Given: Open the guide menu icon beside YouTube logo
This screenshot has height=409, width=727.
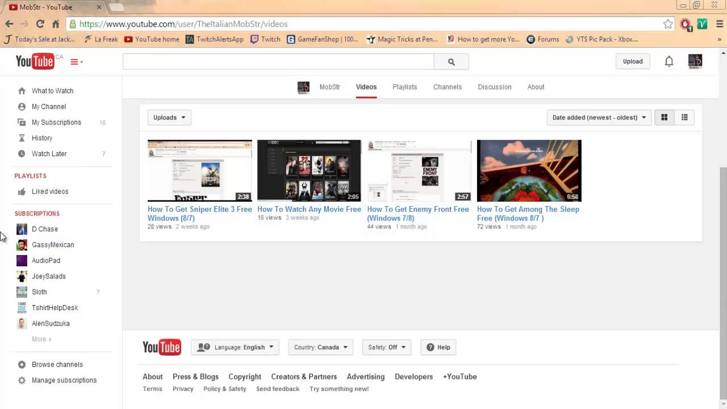Looking at the screenshot, I should 76,62.
